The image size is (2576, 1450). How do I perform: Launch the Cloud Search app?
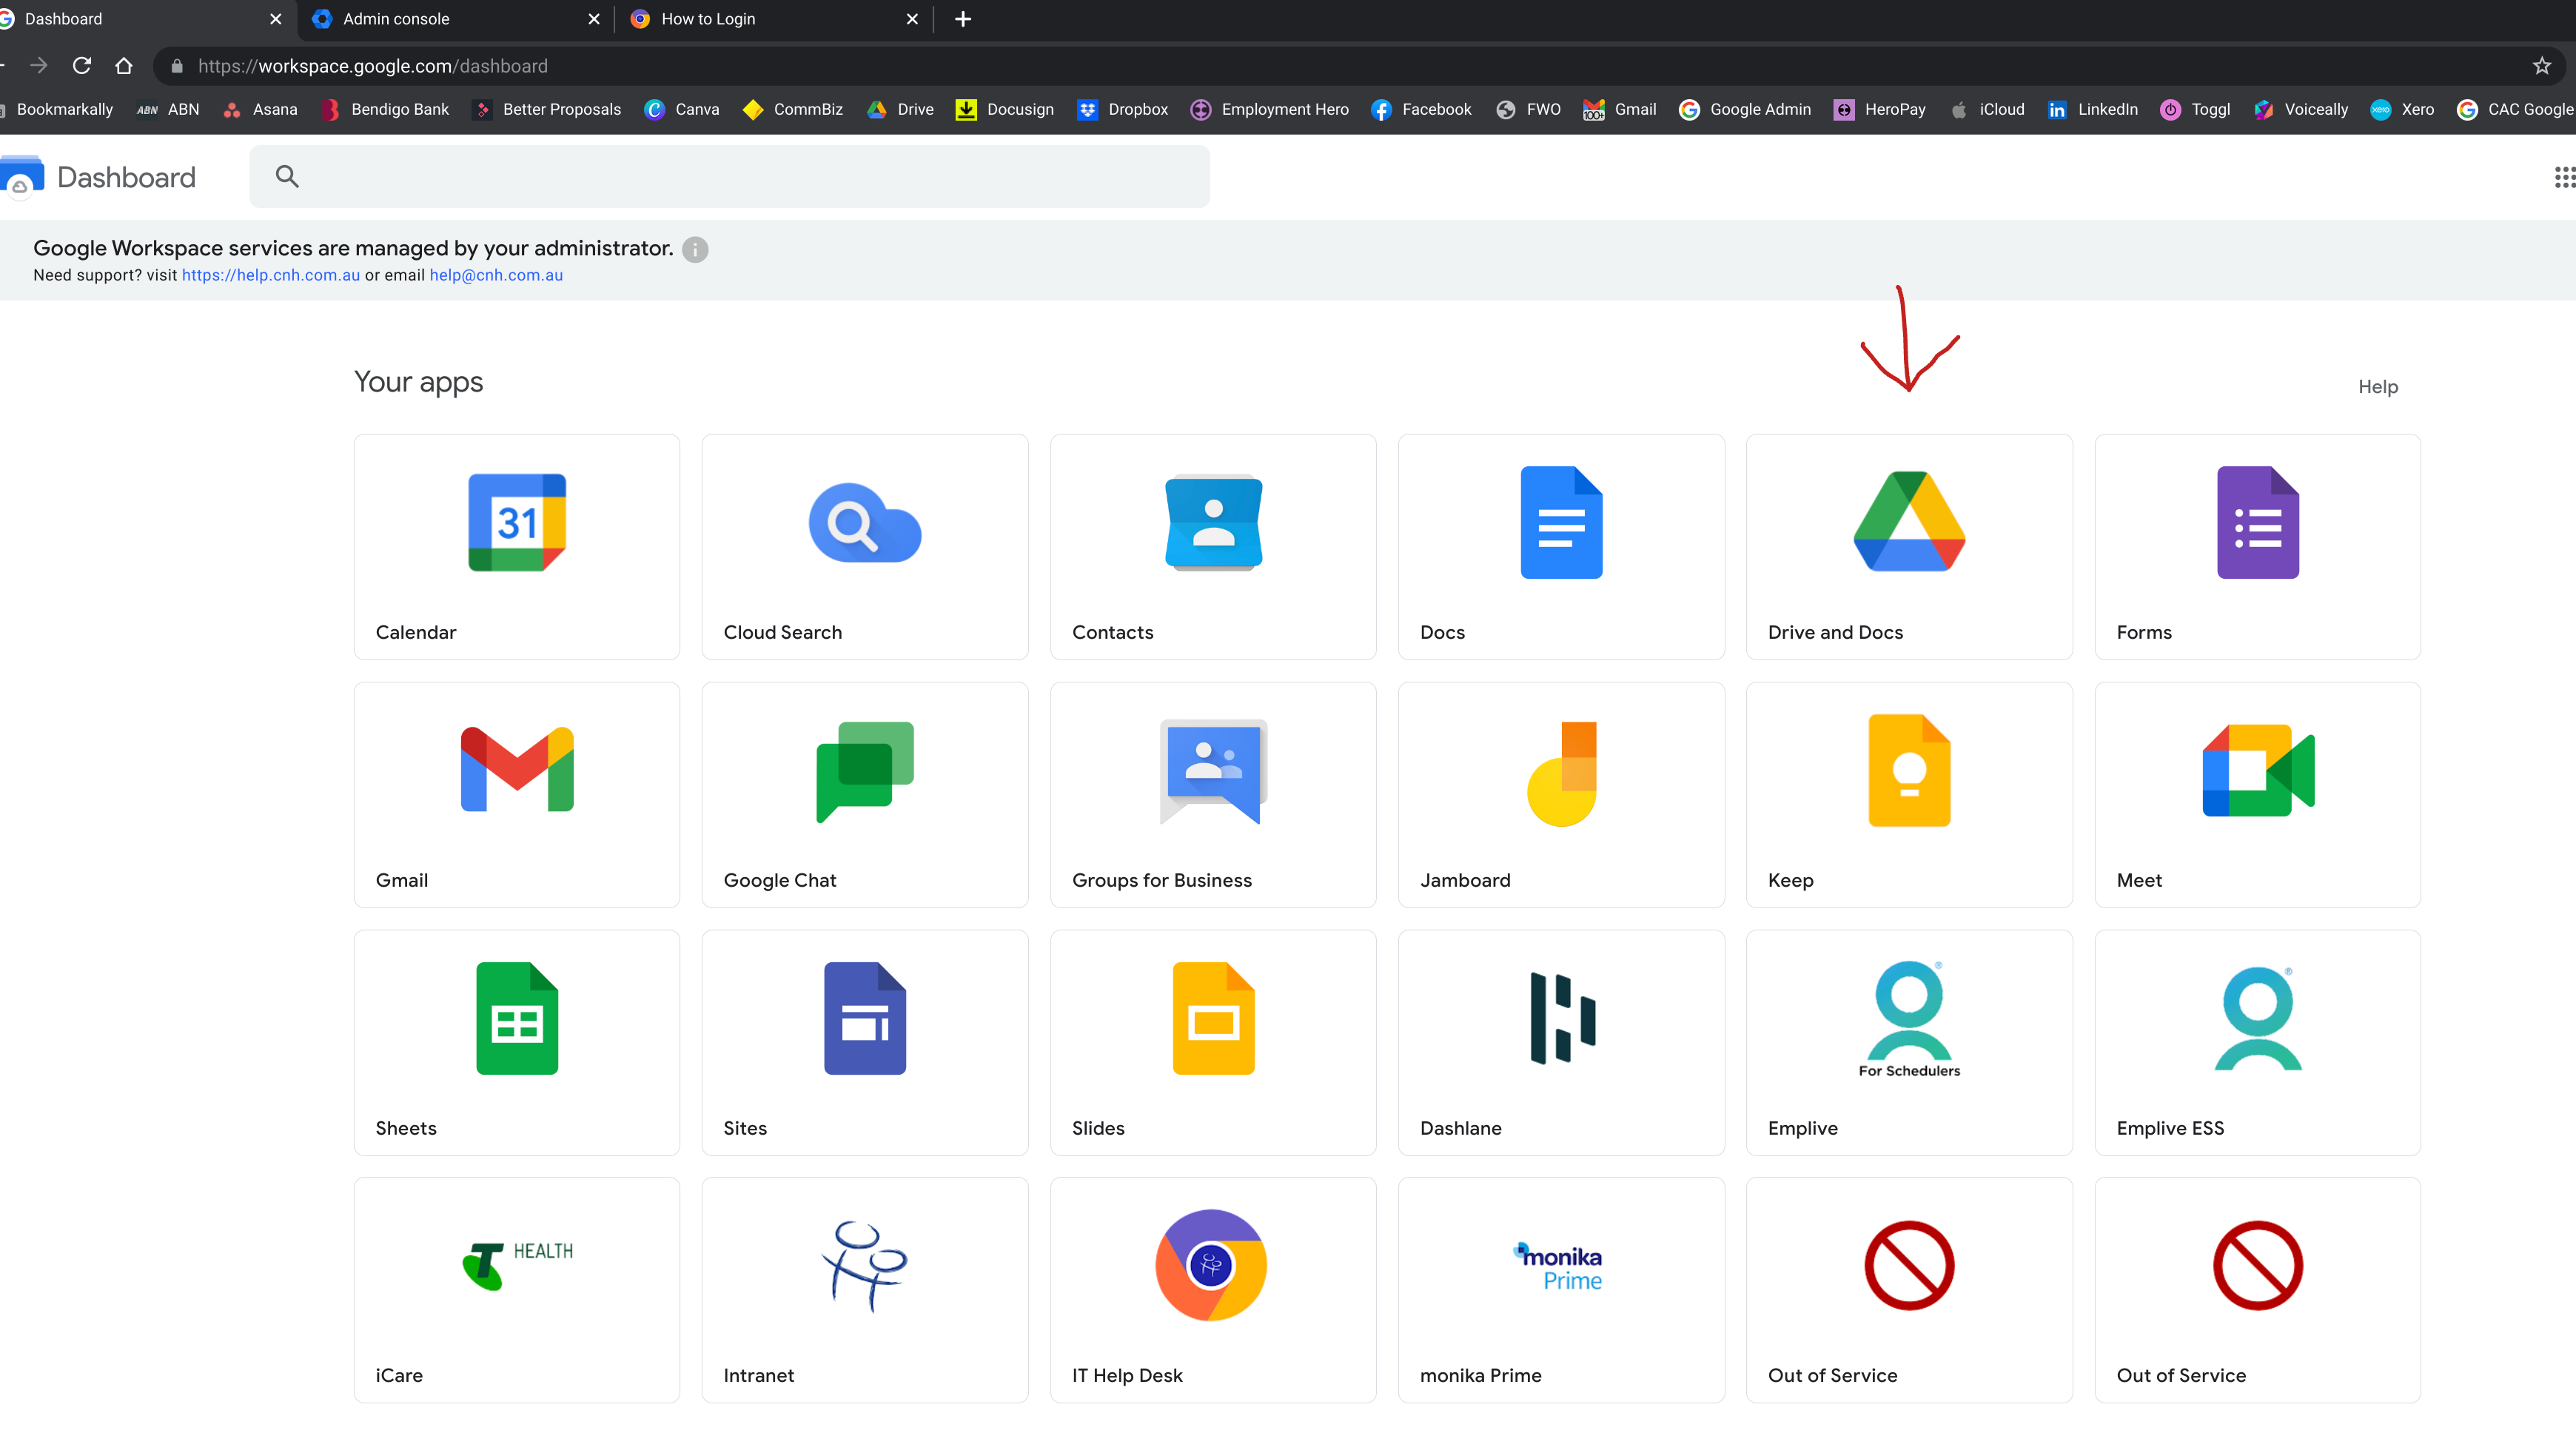pyautogui.click(x=864, y=546)
